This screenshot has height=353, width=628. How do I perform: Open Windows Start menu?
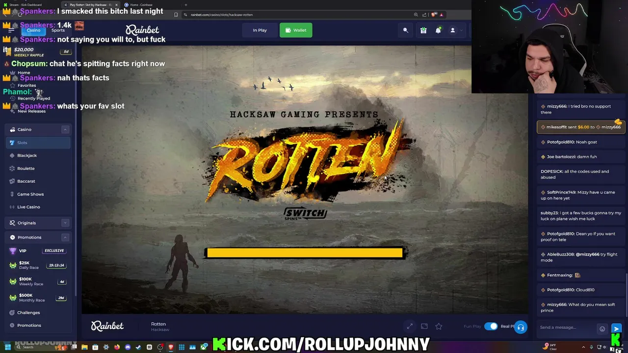pyautogui.click(x=7, y=347)
